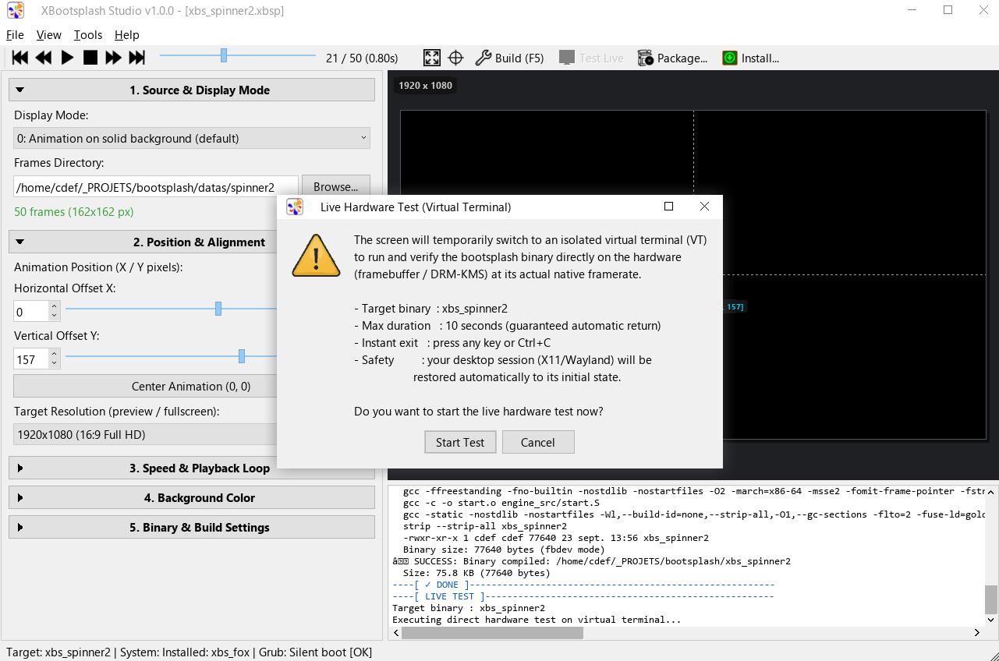Open the Tools menu

point(88,34)
